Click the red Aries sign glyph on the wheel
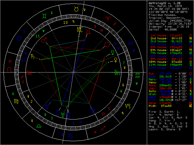194x145 pixels. (108, 18)
